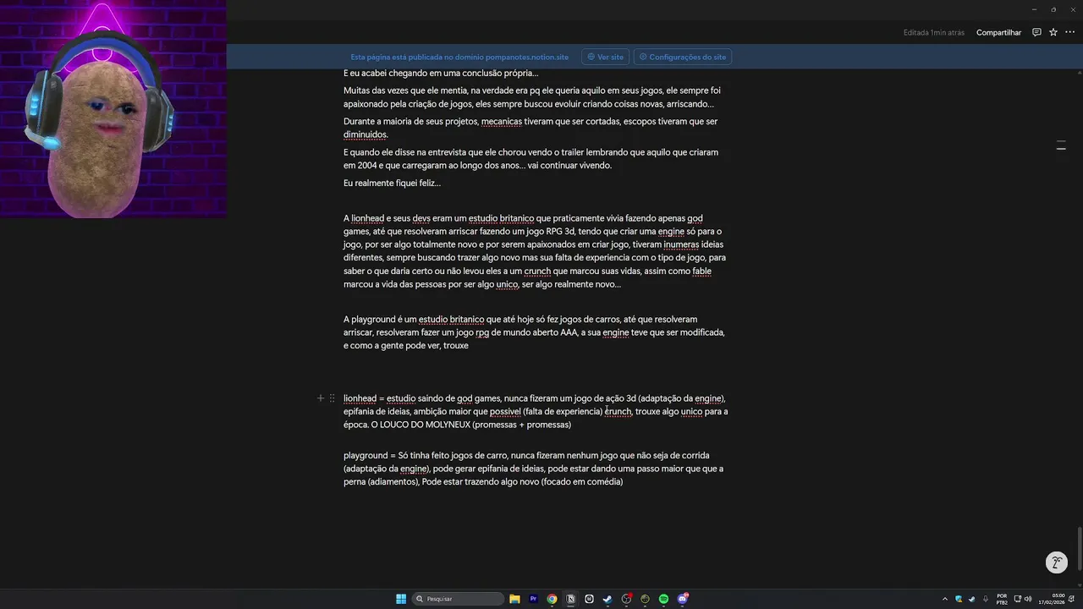Open the comments panel icon
The width and height of the screenshot is (1083, 609).
[x=1036, y=32]
